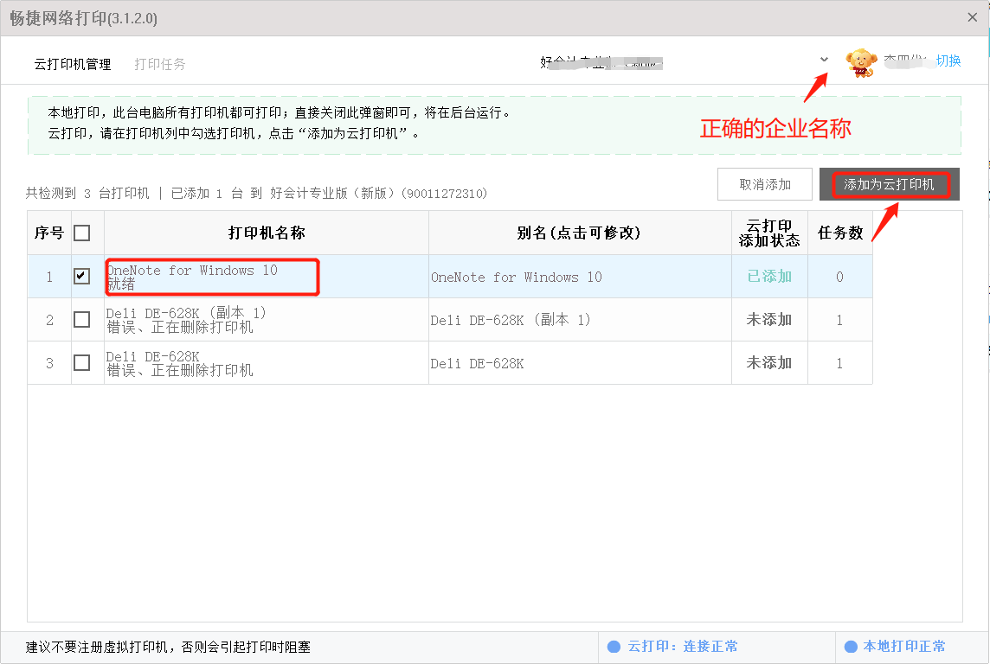Screen dimensions: 990x664
Task: Edit alias of OneNote for Windows 10
Action: coord(516,278)
